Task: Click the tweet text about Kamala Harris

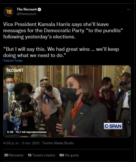Action: click(x=63, y=30)
